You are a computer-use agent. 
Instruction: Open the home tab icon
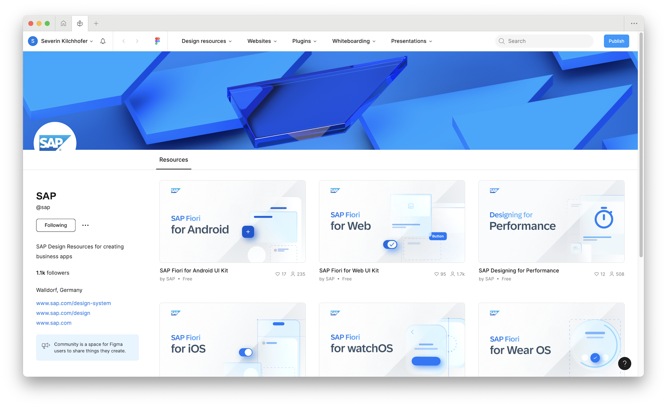(63, 24)
